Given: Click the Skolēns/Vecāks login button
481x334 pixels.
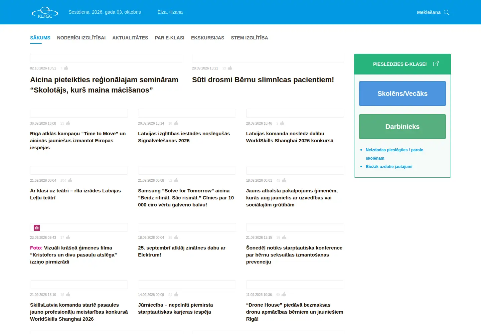Looking at the screenshot, I should pos(403,94).
